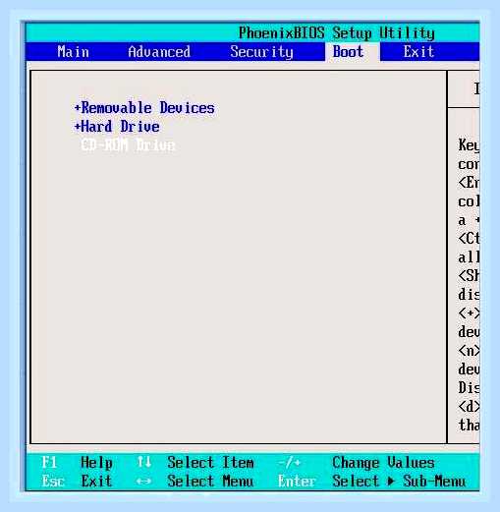Expand the Hard Drive plus sign
Screen dimensions: 500x512
point(78,127)
